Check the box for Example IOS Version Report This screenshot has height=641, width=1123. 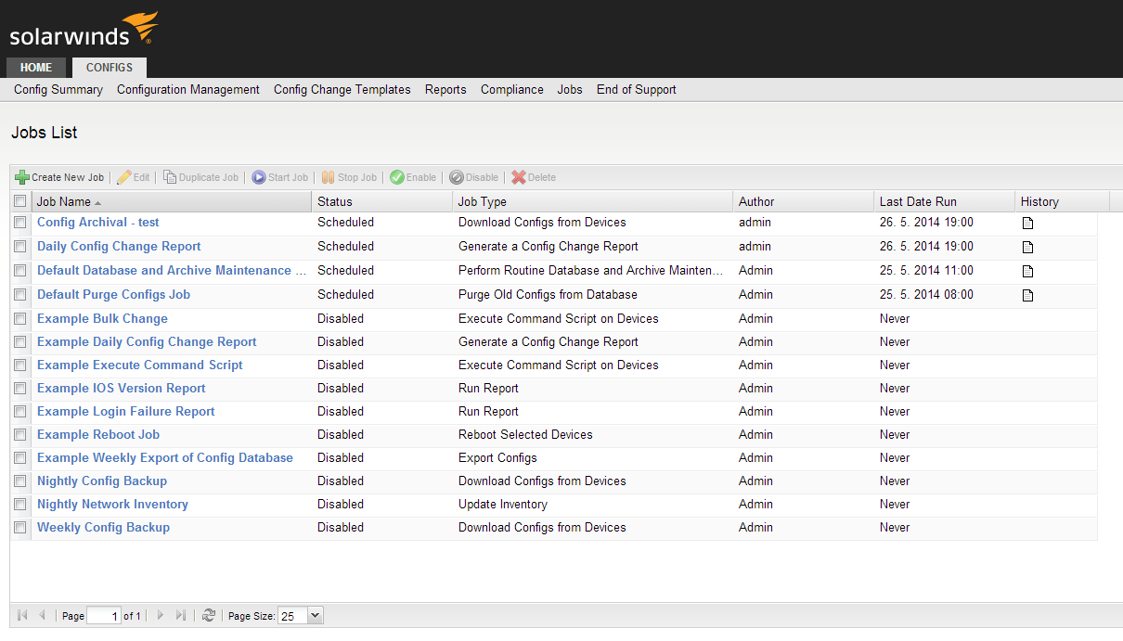[19, 389]
